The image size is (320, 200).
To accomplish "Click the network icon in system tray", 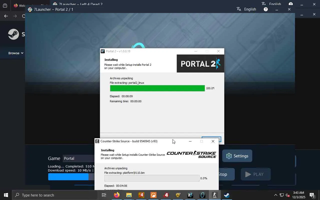I will [281, 195].
